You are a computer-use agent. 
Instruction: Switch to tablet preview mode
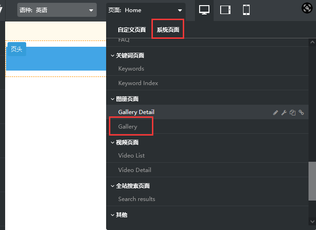[225, 10]
